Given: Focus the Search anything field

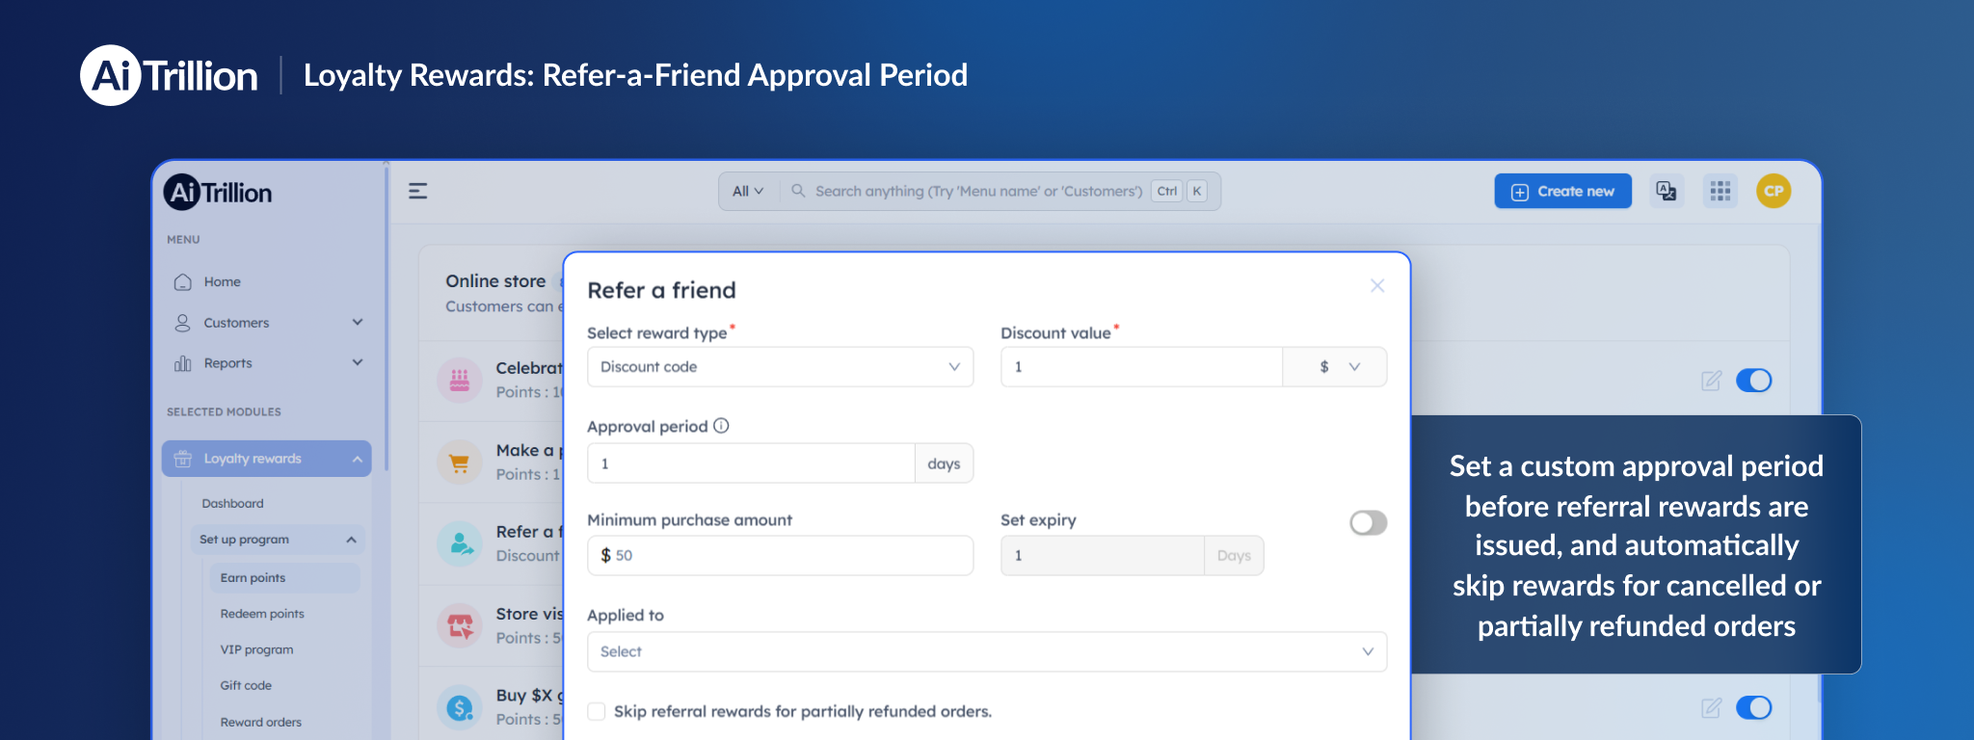Looking at the screenshot, I should 978,191.
